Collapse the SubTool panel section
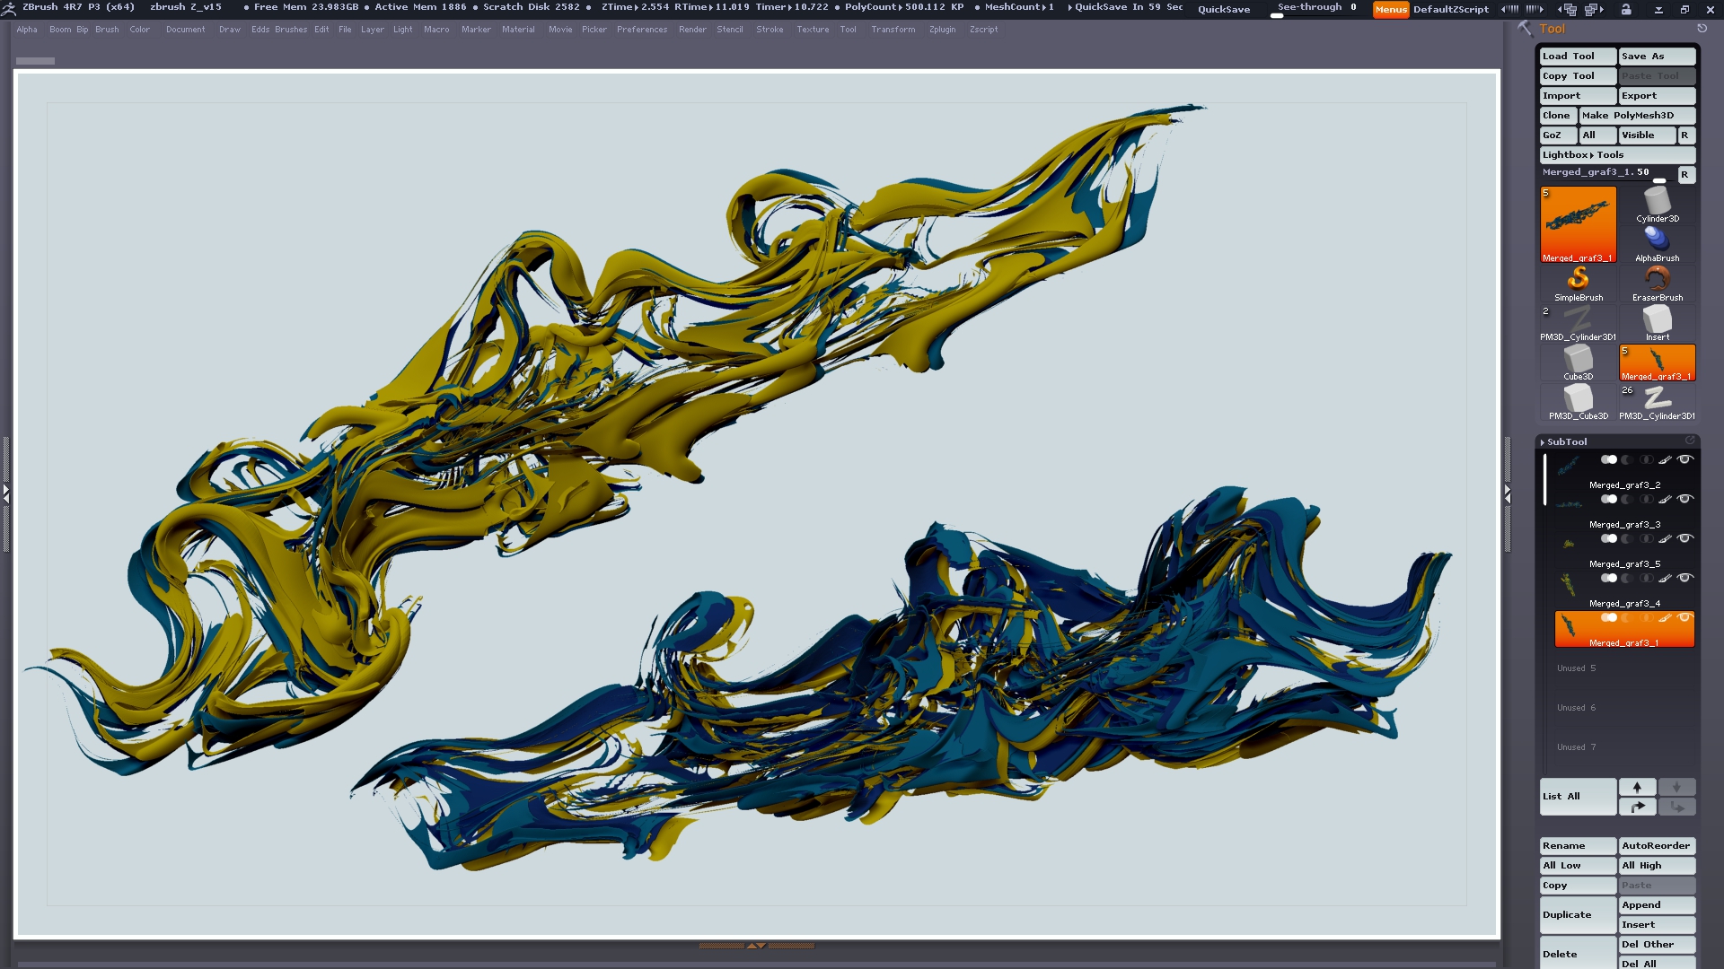Screen dimensions: 1724x969 pos(1566,441)
